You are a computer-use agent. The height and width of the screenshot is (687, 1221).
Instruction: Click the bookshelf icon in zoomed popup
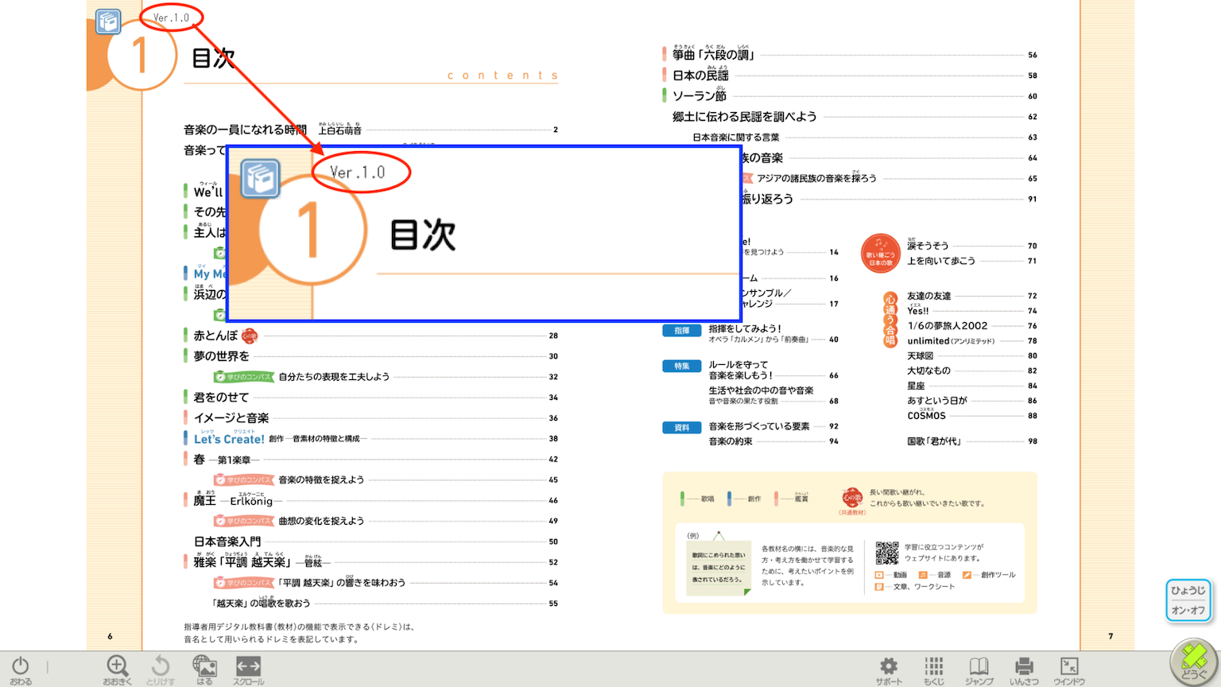[x=260, y=178]
